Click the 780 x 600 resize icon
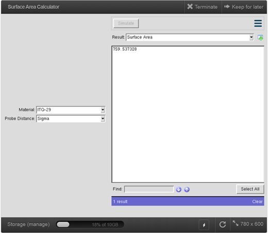 (x=236, y=223)
